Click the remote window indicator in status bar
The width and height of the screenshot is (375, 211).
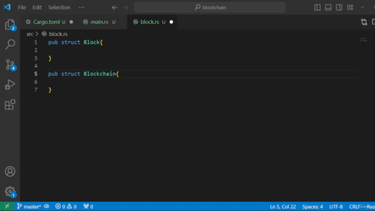coord(7,206)
